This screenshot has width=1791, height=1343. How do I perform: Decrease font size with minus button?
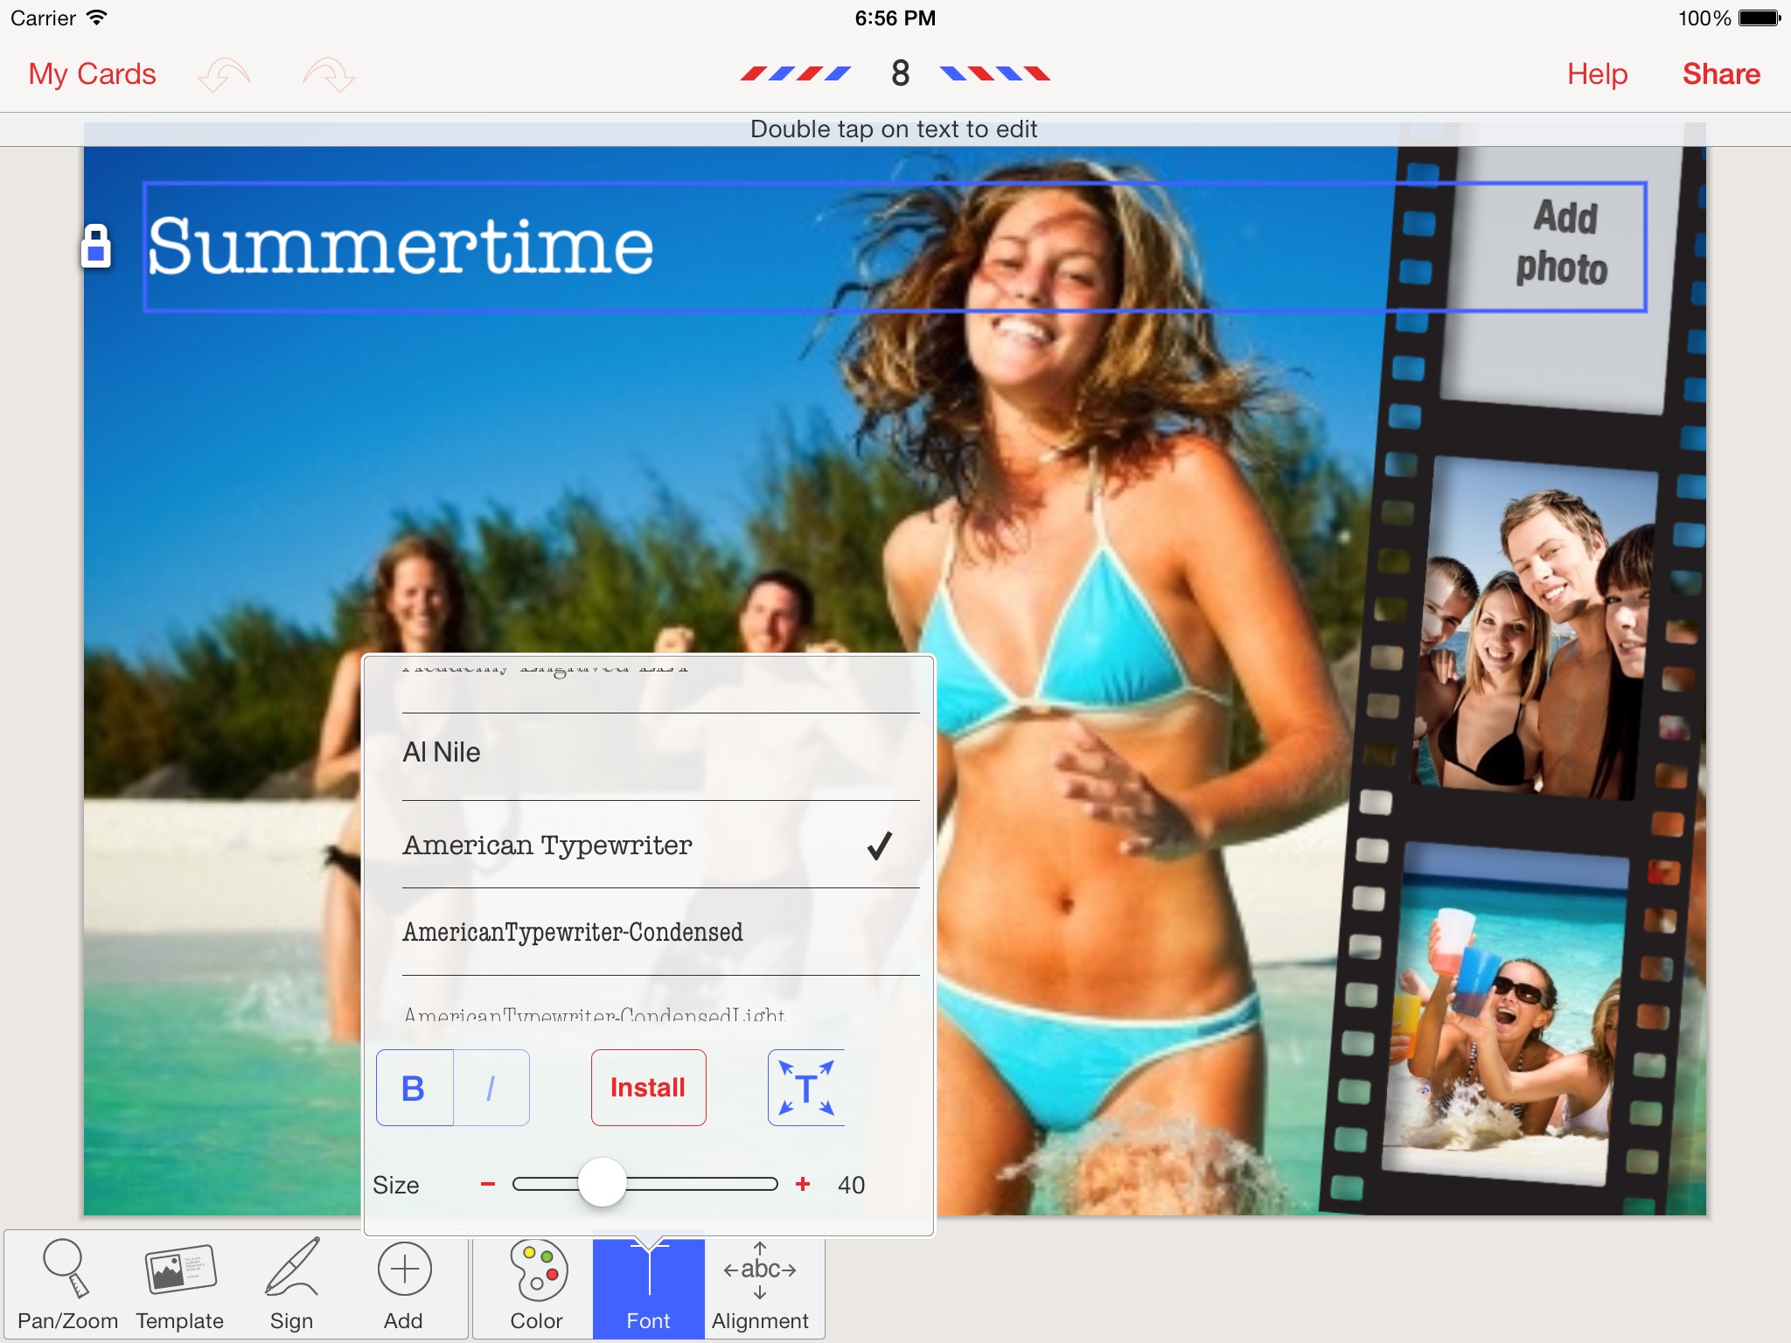488,1184
